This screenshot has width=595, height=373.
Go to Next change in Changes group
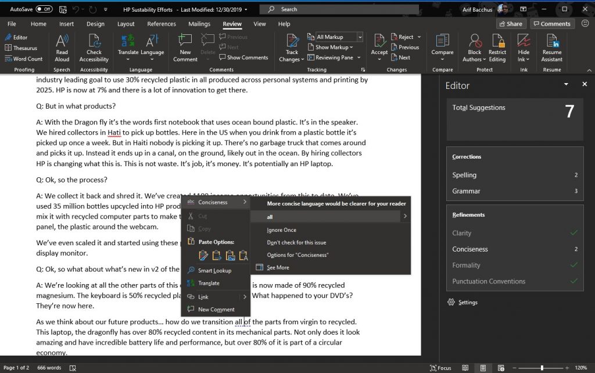[400, 58]
